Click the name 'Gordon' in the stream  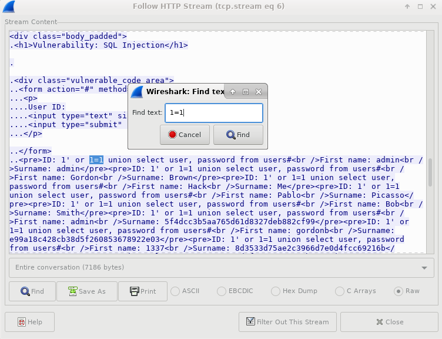click(85, 178)
